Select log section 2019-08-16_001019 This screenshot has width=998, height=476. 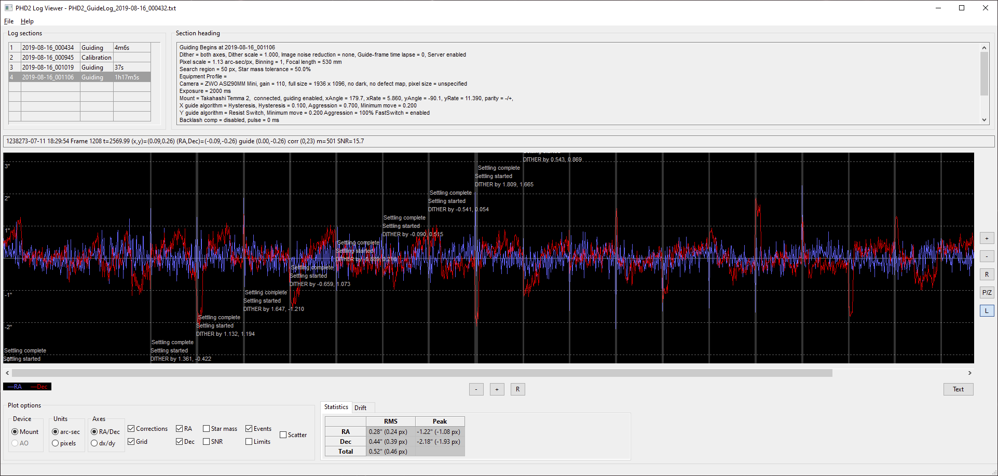[x=79, y=67]
